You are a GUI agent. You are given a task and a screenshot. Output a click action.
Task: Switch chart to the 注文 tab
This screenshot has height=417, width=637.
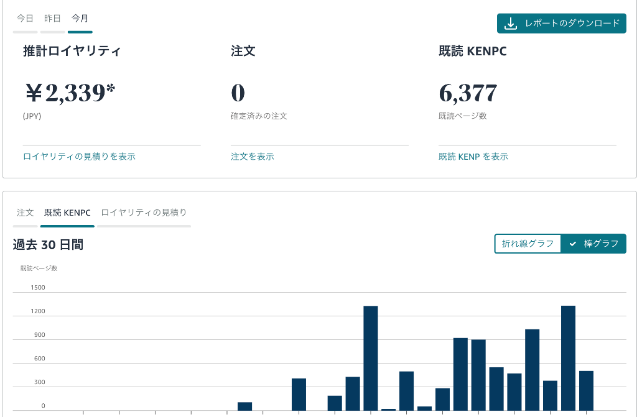pyautogui.click(x=25, y=213)
